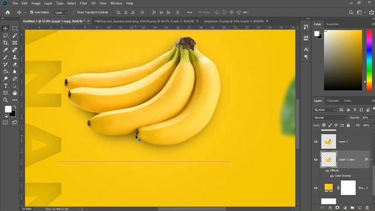Select the Hand tool

point(15,93)
